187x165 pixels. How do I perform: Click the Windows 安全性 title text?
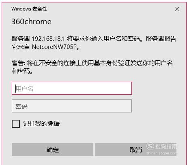point(29,9)
